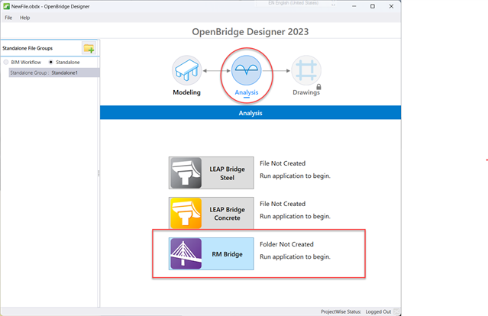The width and height of the screenshot is (488, 316).
Task: Select the BIM Workflow radio button
Action: pyautogui.click(x=6, y=62)
